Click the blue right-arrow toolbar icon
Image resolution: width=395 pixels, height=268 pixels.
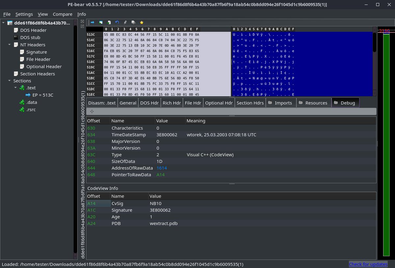[x=92, y=22]
